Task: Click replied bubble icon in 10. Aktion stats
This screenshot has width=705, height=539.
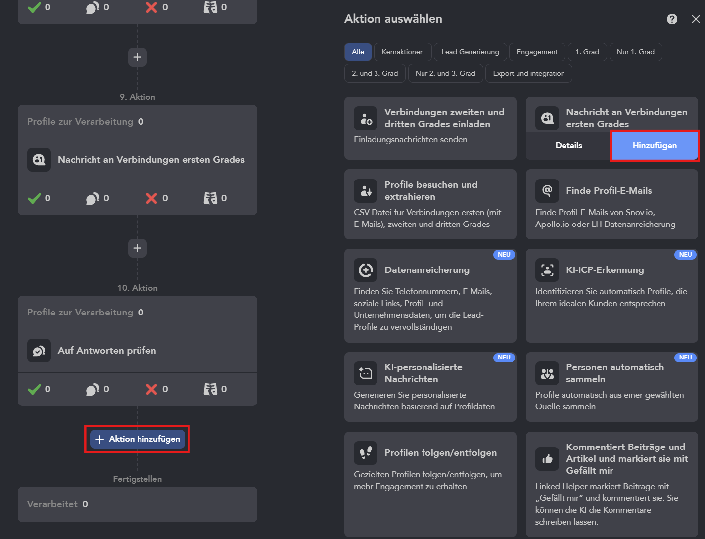Action: (93, 389)
